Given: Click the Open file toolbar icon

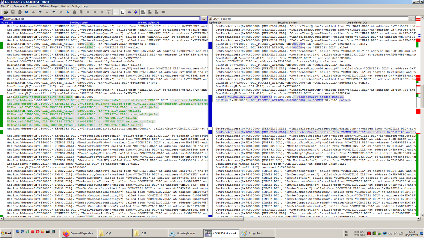Looking at the screenshot, I should (6, 12).
